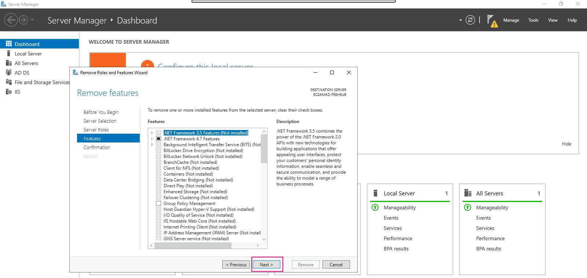587x278 pixels.
Task: Open Events in the Local Server tile
Action: click(391, 218)
